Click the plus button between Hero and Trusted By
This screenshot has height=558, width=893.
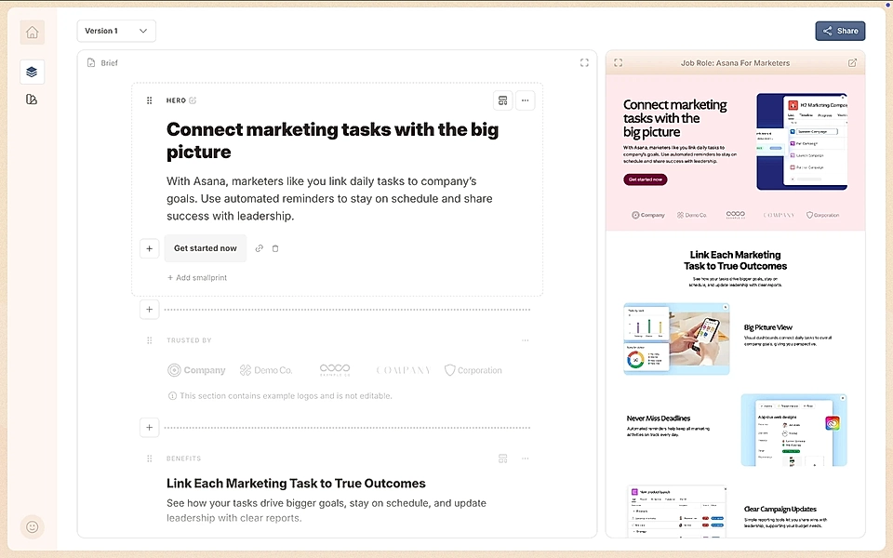[149, 309]
